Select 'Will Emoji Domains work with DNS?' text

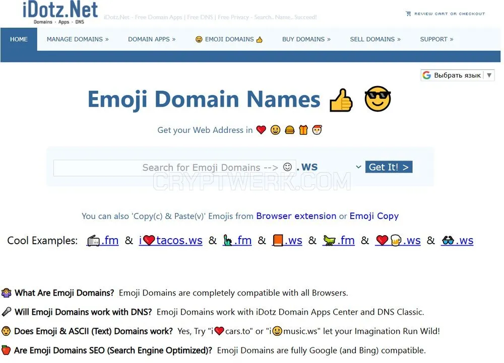click(x=83, y=312)
